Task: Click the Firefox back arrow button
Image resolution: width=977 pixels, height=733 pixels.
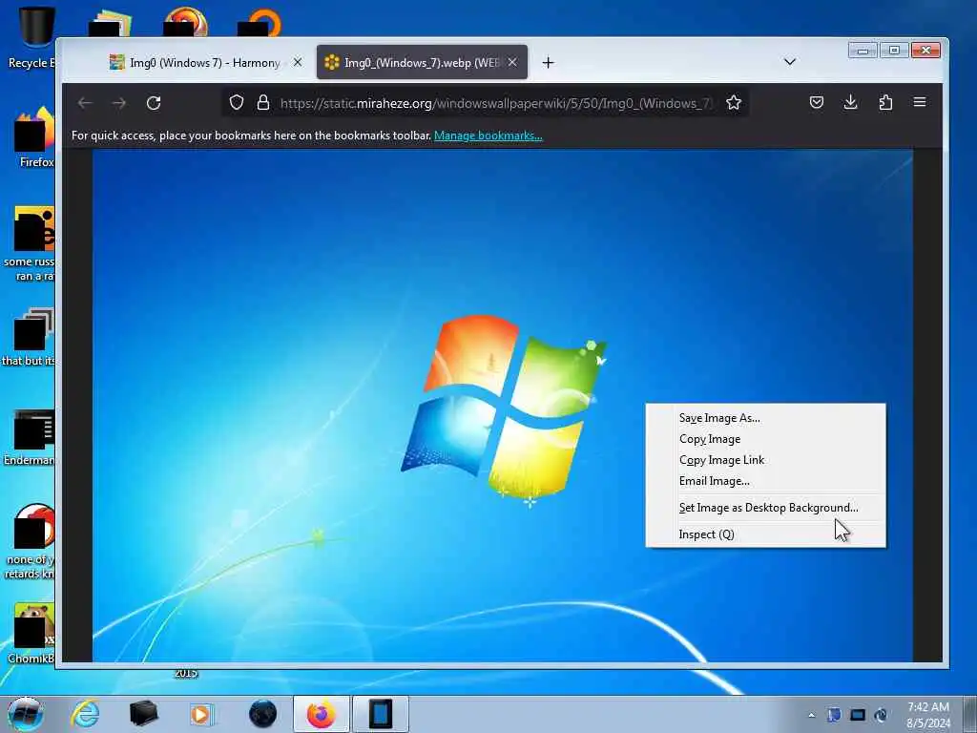Action: (x=85, y=103)
